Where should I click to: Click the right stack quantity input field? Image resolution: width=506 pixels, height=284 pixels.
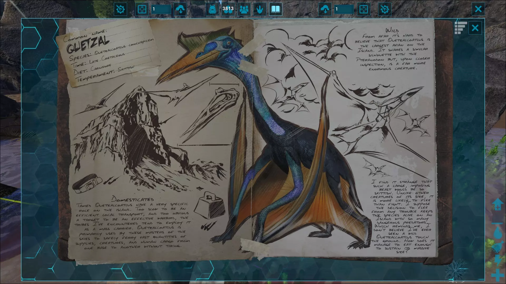coord(344,9)
